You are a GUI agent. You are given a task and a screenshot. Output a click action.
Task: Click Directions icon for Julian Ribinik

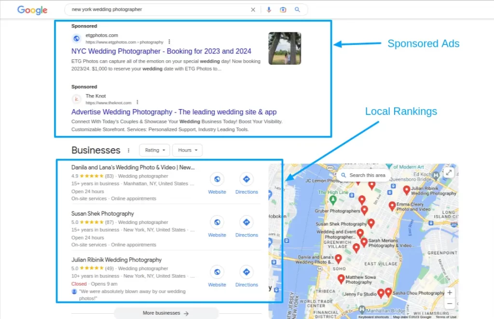(247, 272)
